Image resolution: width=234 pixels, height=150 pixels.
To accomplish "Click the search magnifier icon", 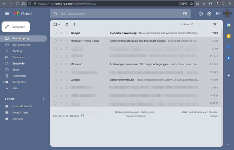I will coord(55,14).
